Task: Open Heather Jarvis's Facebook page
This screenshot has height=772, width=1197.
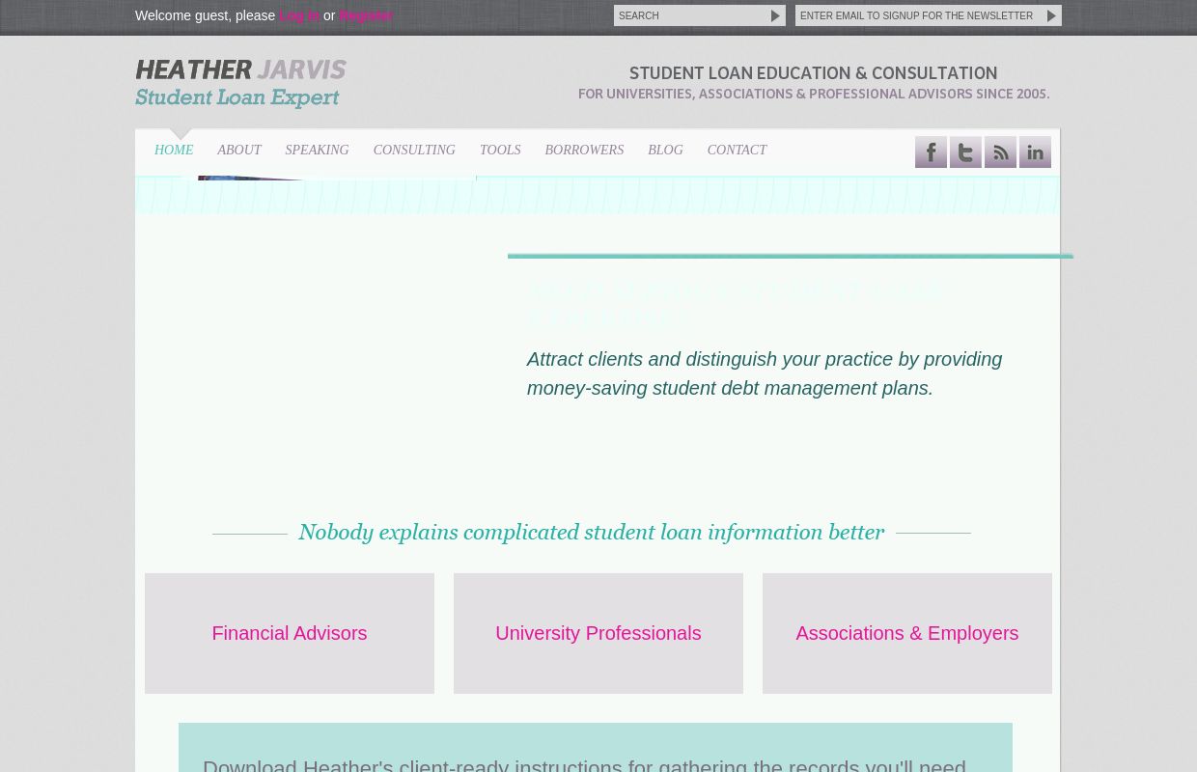Action: 931,152
